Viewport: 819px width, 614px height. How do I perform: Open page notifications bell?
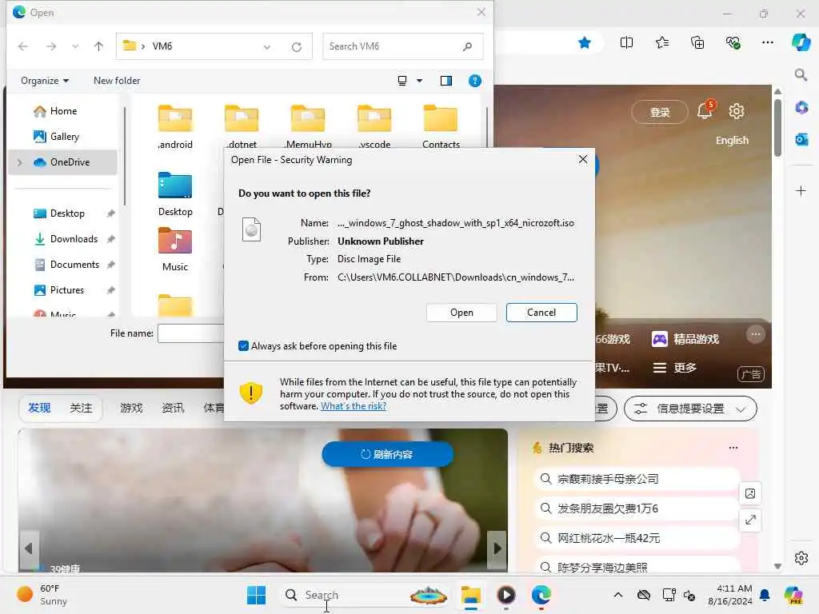tap(705, 110)
